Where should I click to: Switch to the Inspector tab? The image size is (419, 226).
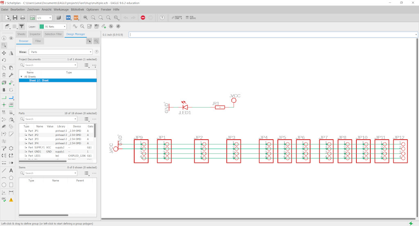35,34
